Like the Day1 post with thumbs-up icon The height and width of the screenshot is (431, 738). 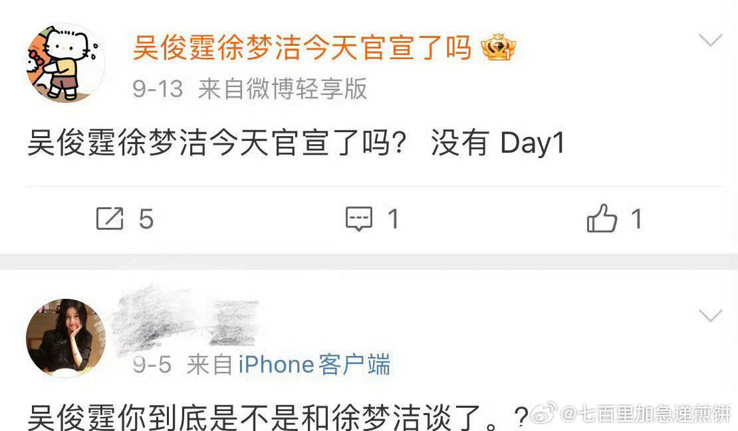pos(602,218)
